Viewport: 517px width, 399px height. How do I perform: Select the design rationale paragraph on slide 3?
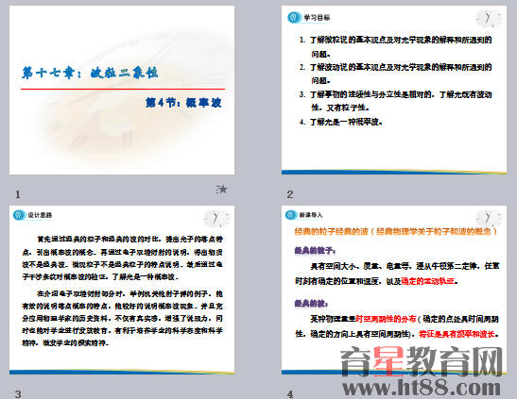point(122,291)
